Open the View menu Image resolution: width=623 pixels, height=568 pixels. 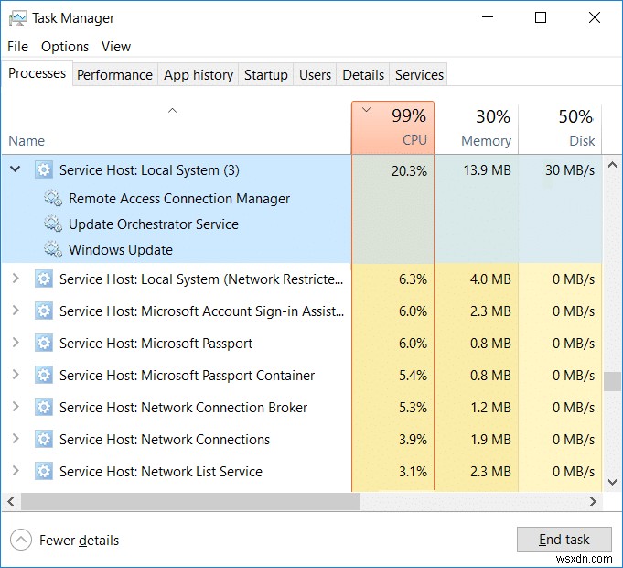point(115,47)
